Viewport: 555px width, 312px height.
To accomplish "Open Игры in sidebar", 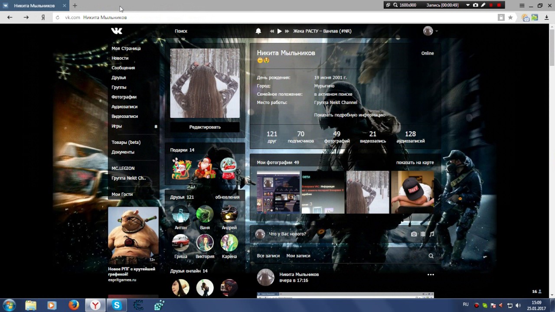I will (117, 126).
